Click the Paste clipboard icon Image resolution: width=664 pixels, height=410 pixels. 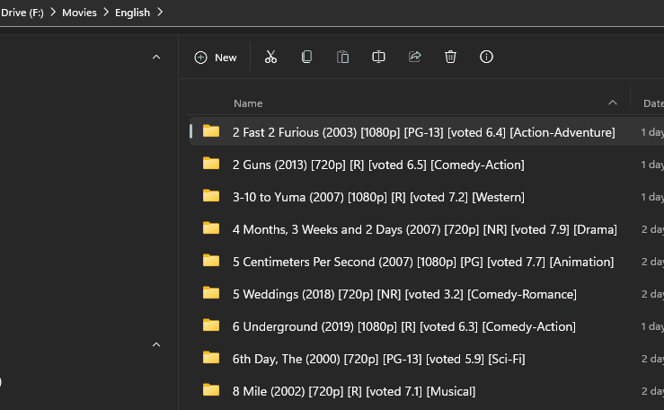342,57
